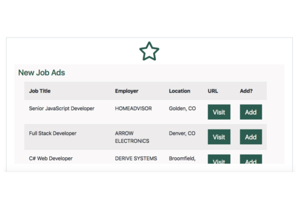The height and width of the screenshot is (210, 298).
Task: Select the HOMEADVISOR employer cell
Action: (134, 109)
